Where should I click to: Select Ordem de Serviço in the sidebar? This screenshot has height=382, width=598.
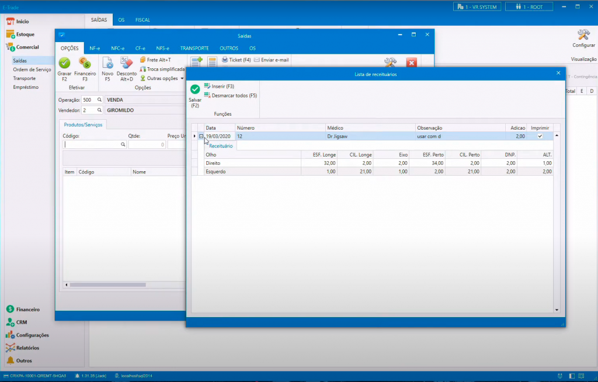pyautogui.click(x=32, y=70)
